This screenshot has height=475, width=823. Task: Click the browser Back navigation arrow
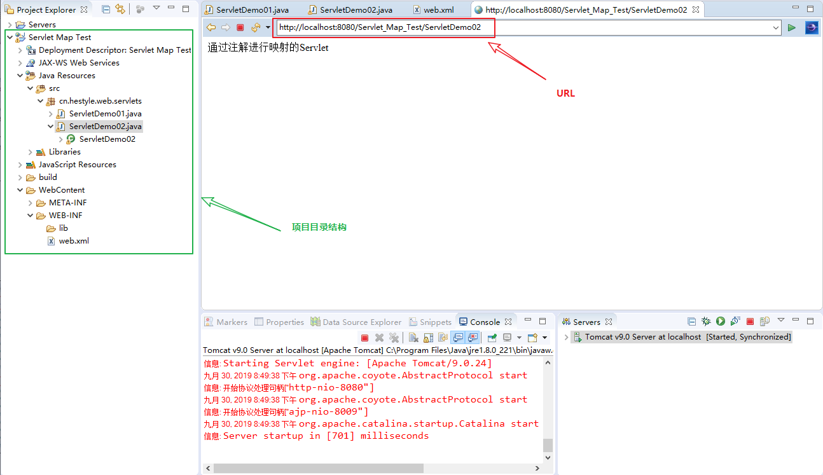coord(211,27)
